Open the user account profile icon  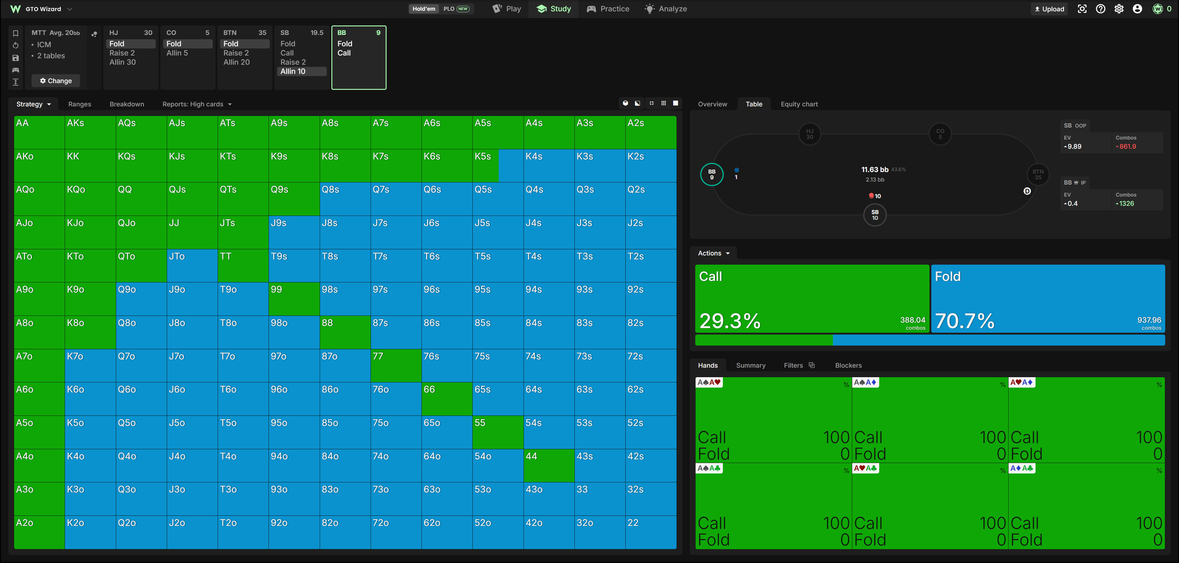click(1137, 9)
